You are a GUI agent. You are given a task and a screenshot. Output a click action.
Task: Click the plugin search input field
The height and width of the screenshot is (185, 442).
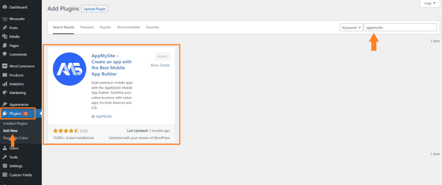coord(400,28)
